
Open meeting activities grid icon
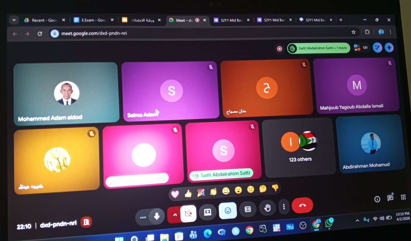coord(403,197)
